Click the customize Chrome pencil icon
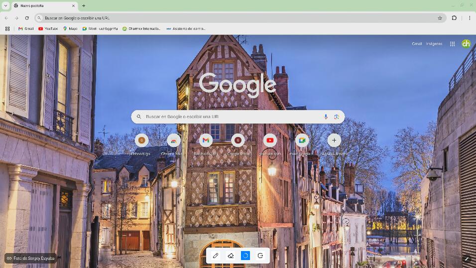Image resolution: width=476 pixels, height=268 pixels. click(x=466, y=259)
